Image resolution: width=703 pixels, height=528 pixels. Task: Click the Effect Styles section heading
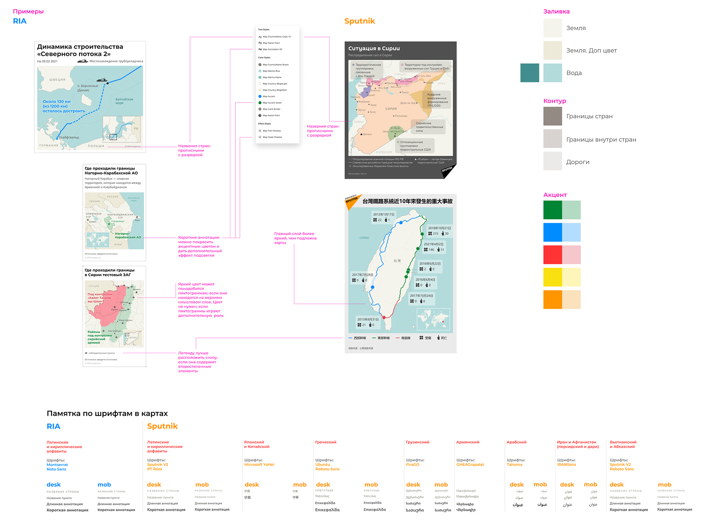(264, 124)
